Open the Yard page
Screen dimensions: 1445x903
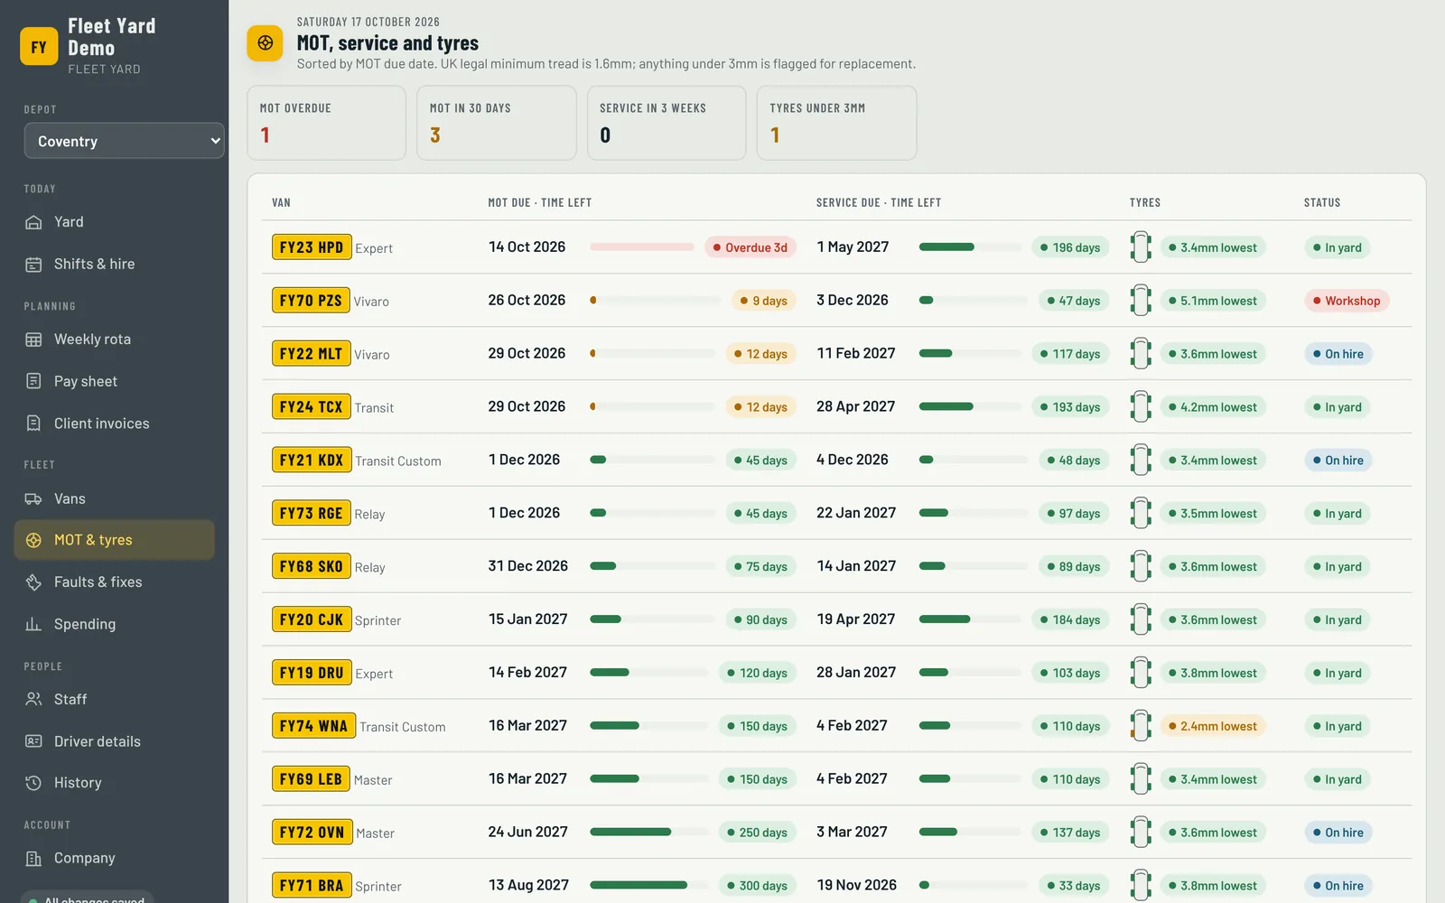(x=114, y=222)
